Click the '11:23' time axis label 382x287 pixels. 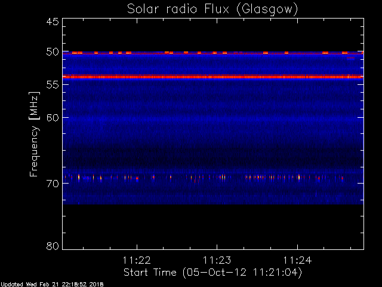(217, 260)
